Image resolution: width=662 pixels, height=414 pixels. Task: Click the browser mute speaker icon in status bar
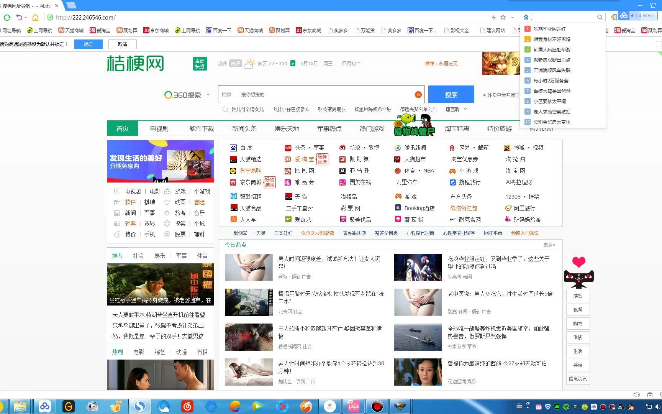pyautogui.click(x=637, y=394)
